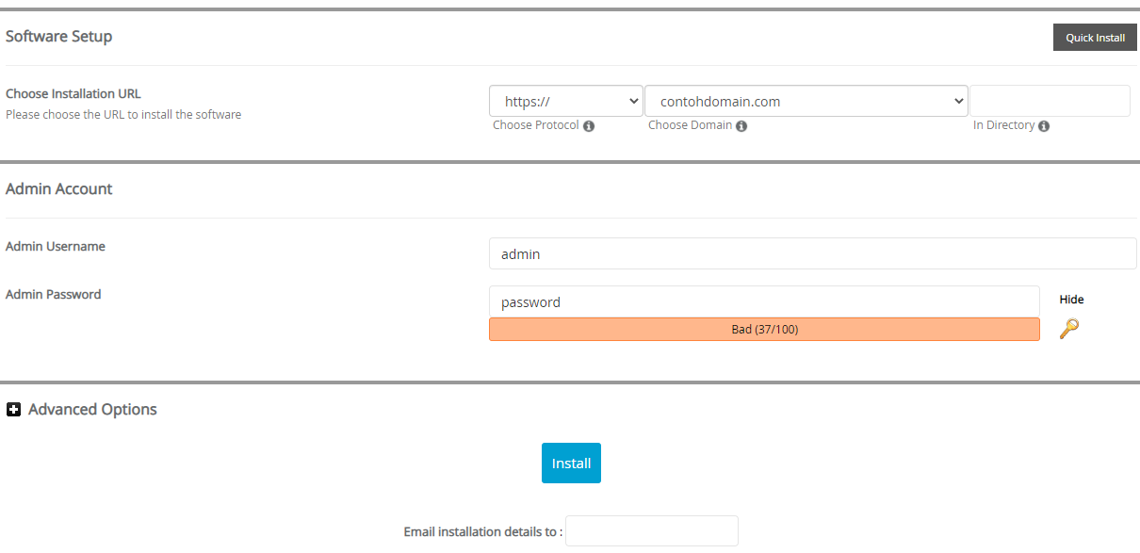Click the Choose Installation URL label
This screenshot has width=1140, height=553.
pyautogui.click(x=73, y=94)
